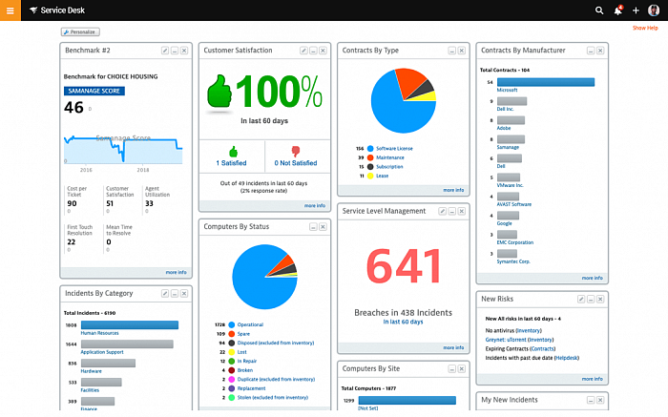Collapse the Service Level Management widget
Viewport: 668px width, 417px height.
coord(450,211)
